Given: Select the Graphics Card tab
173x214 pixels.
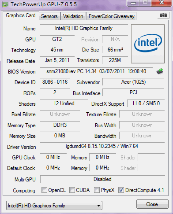Looking at the screenshot, I should (21, 15).
